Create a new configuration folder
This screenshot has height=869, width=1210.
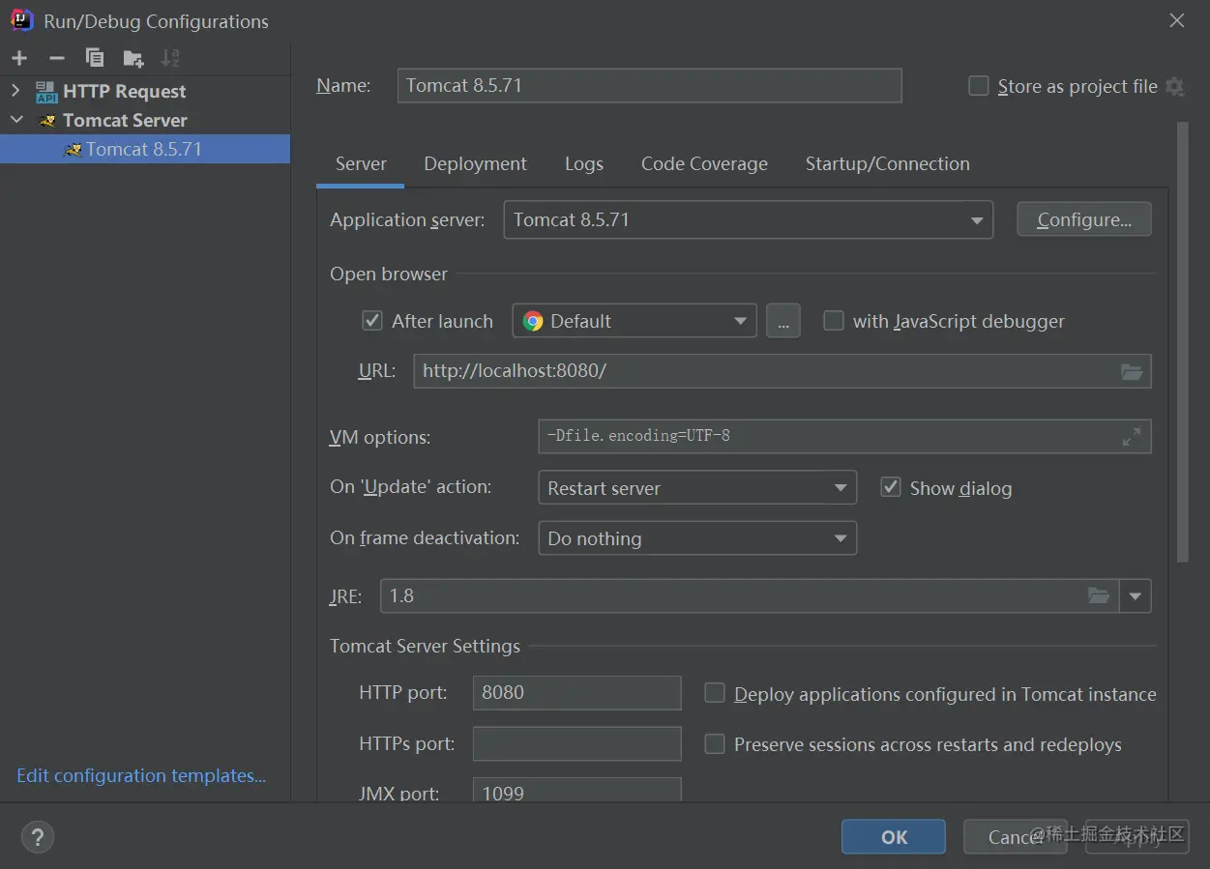point(133,58)
